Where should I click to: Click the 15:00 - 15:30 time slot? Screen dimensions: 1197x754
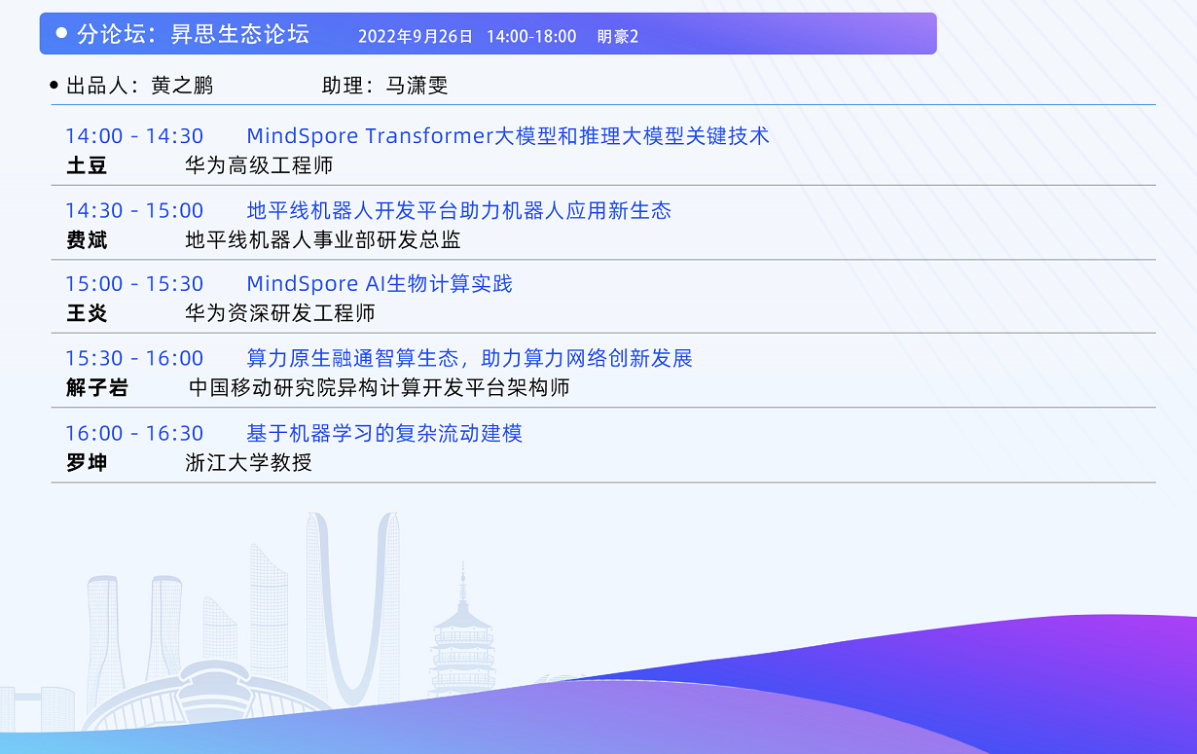click(134, 284)
